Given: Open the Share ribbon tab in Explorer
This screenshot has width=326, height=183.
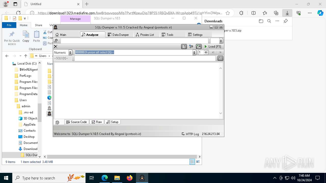Looking at the screenshot, I should [x=38, y=25].
